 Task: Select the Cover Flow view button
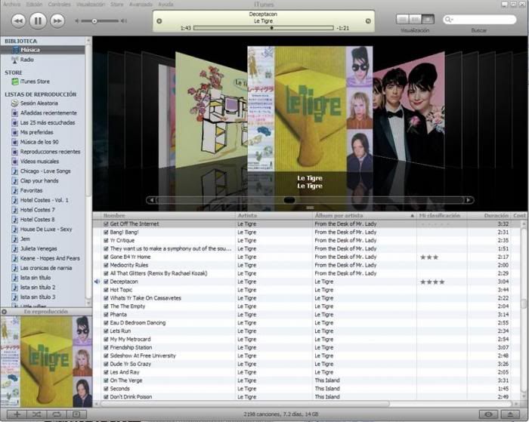[428, 20]
